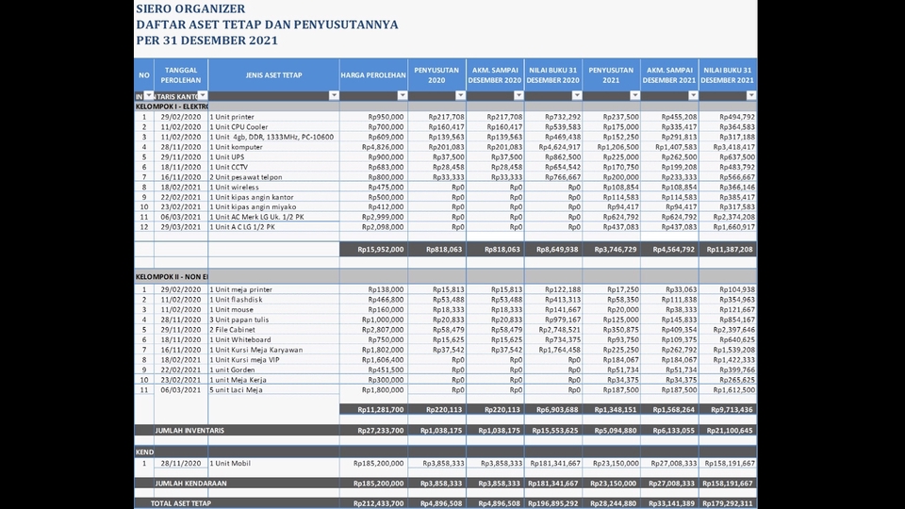The height and width of the screenshot is (509, 905).
Task: Select the Rp494,792 book value cell
Action: [727, 117]
